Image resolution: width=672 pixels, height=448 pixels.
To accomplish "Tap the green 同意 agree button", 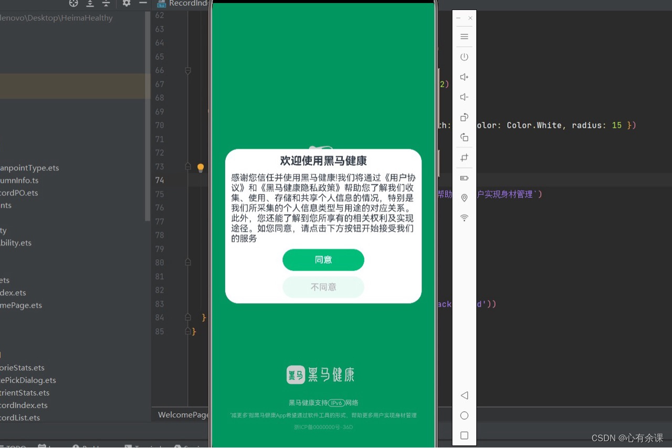I will pyautogui.click(x=323, y=260).
